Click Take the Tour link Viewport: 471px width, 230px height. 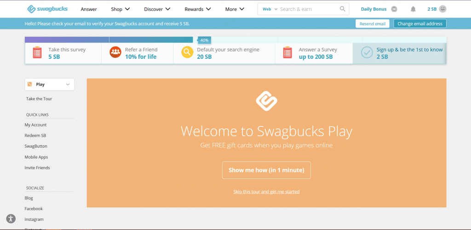pyautogui.click(x=39, y=99)
